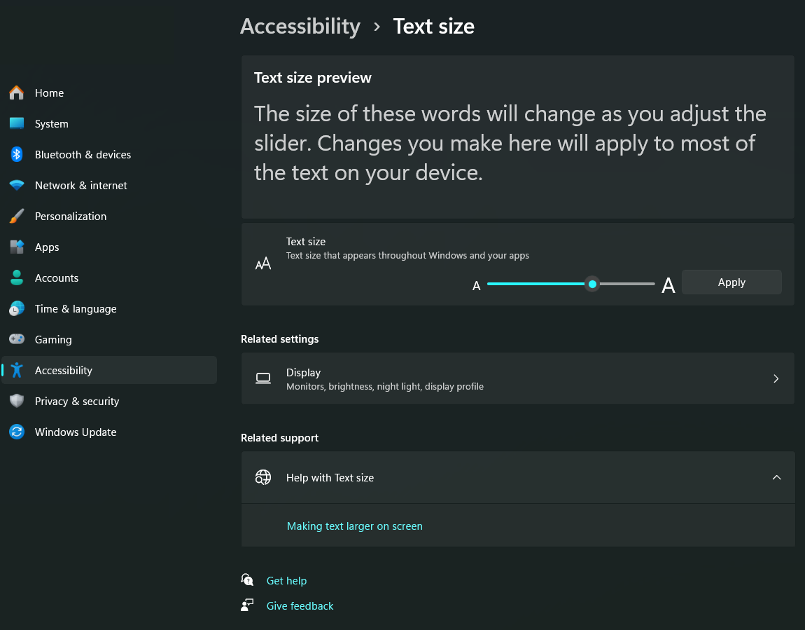Click the Bluetooth & devices icon

[17, 154]
